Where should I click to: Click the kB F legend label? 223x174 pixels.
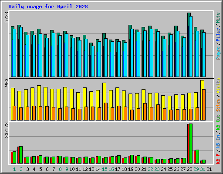[218, 158]
